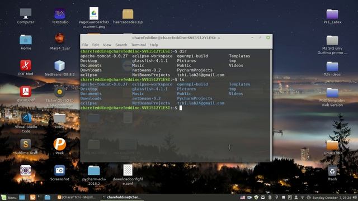
Task: Open the terminal File menu
Action: (85, 45)
